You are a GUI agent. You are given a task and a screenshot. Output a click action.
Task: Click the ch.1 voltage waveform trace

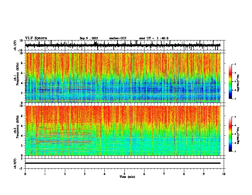123,45
